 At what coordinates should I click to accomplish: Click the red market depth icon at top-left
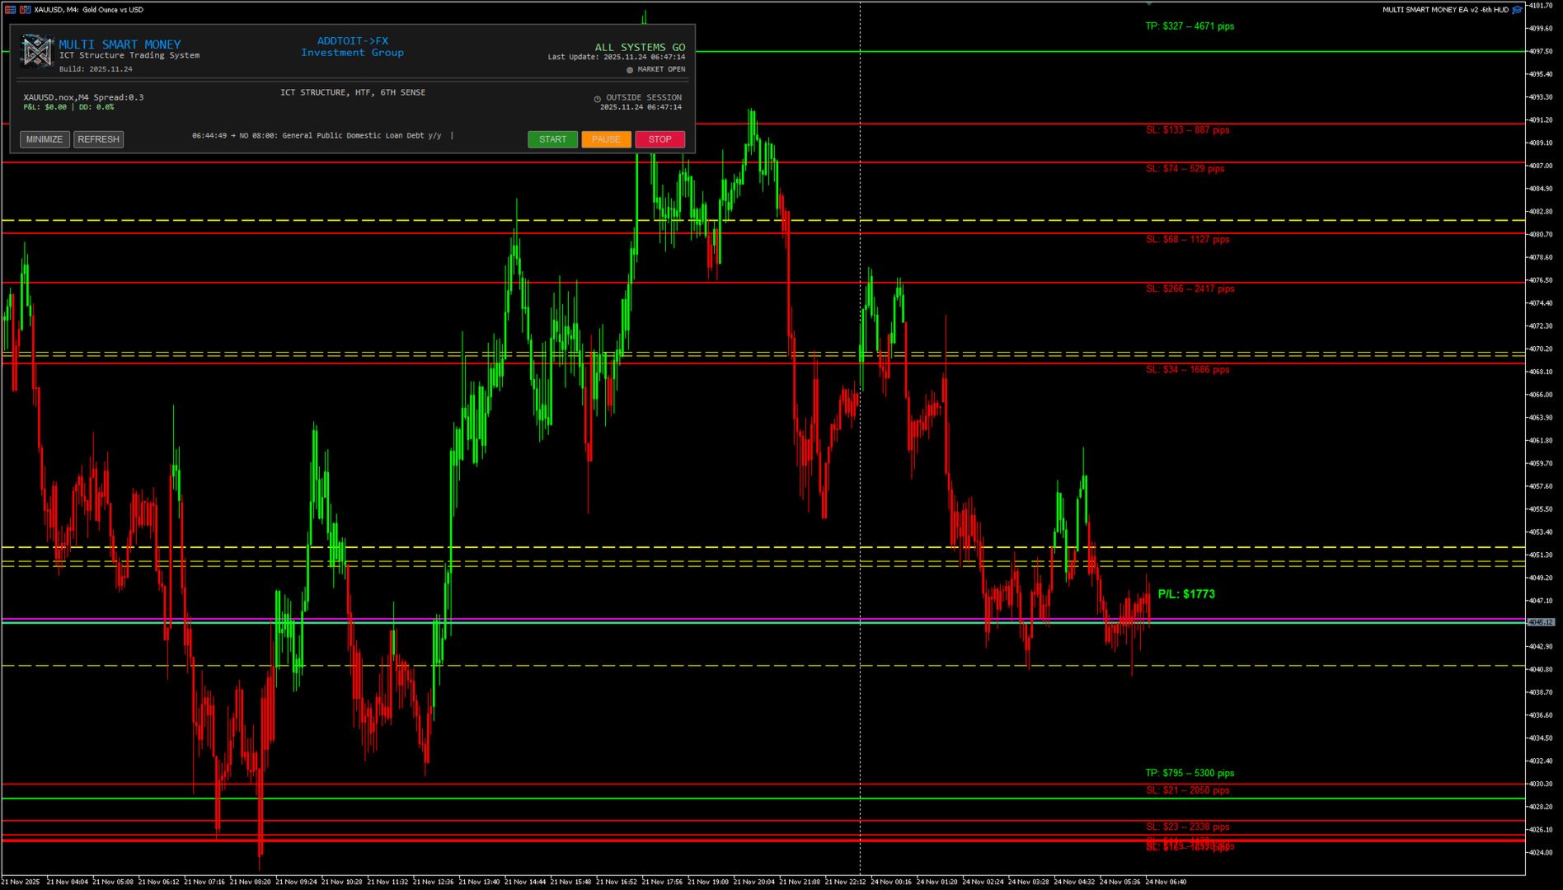click(10, 10)
